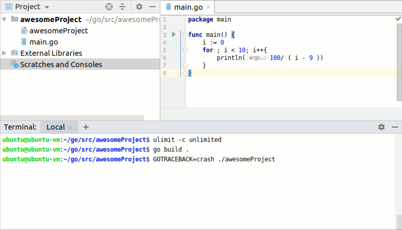Click the green inspections checkmark above the editor

pyautogui.click(x=398, y=19)
